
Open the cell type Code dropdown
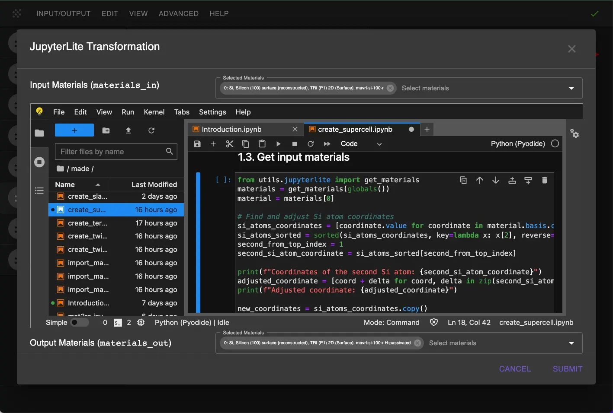361,144
